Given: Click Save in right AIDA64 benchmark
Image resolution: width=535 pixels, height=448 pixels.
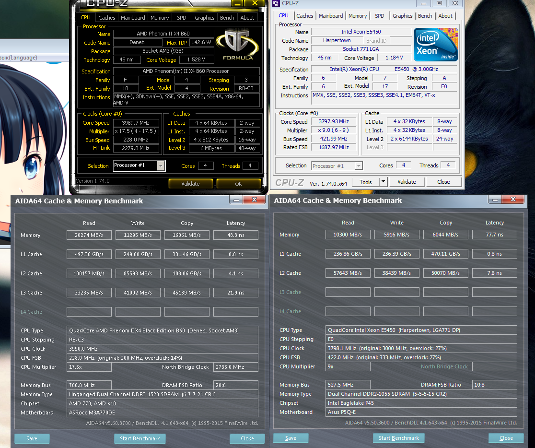Looking at the screenshot, I should coord(291,438).
